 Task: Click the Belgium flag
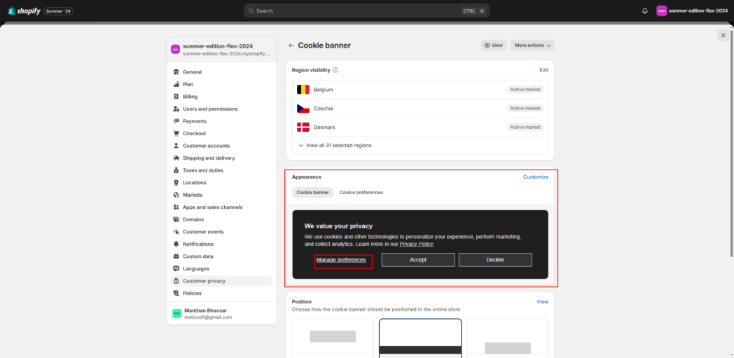(x=303, y=90)
